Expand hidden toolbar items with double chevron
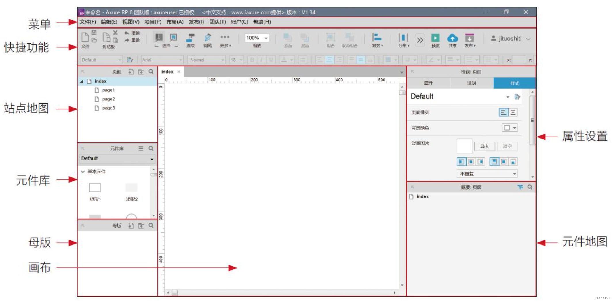This screenshot has width=613, height=302. click(420, 40)
